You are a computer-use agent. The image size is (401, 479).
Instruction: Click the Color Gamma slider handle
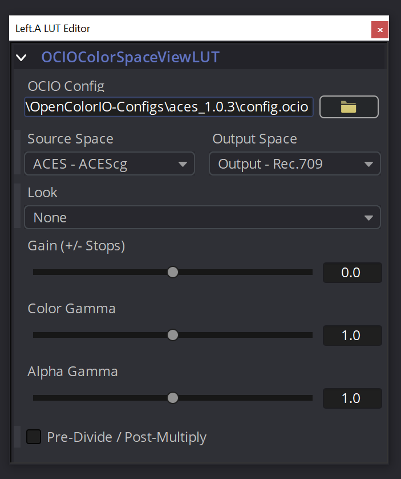[x=173, y=335]
